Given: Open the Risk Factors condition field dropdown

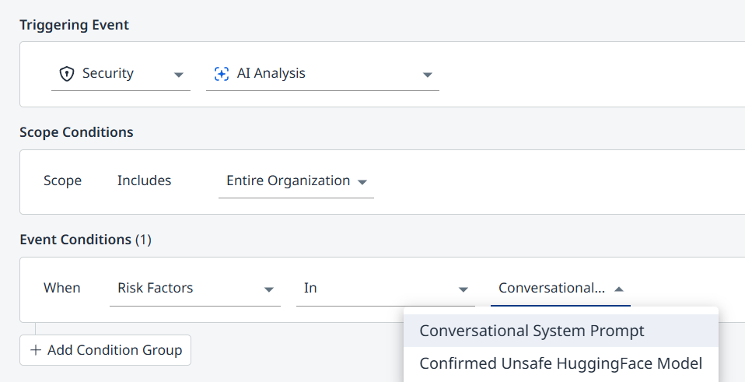Looking at the screenshot, I should 194,288.
